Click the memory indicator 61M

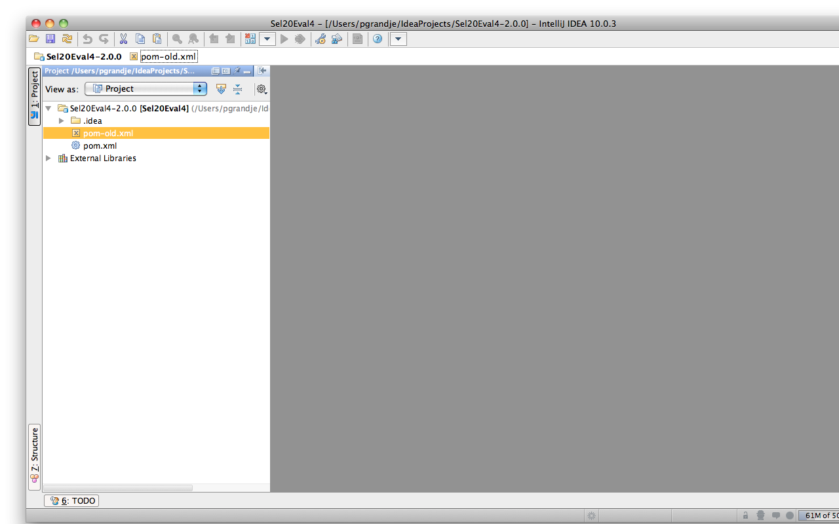pos(819,515)
